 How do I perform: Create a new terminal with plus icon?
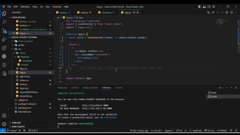pyautogui.click(x=220, y=88)
